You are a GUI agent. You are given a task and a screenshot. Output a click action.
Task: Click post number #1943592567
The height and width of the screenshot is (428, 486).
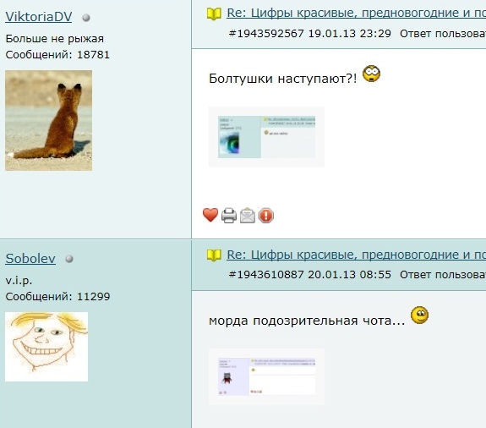click(x=266, y=34)
